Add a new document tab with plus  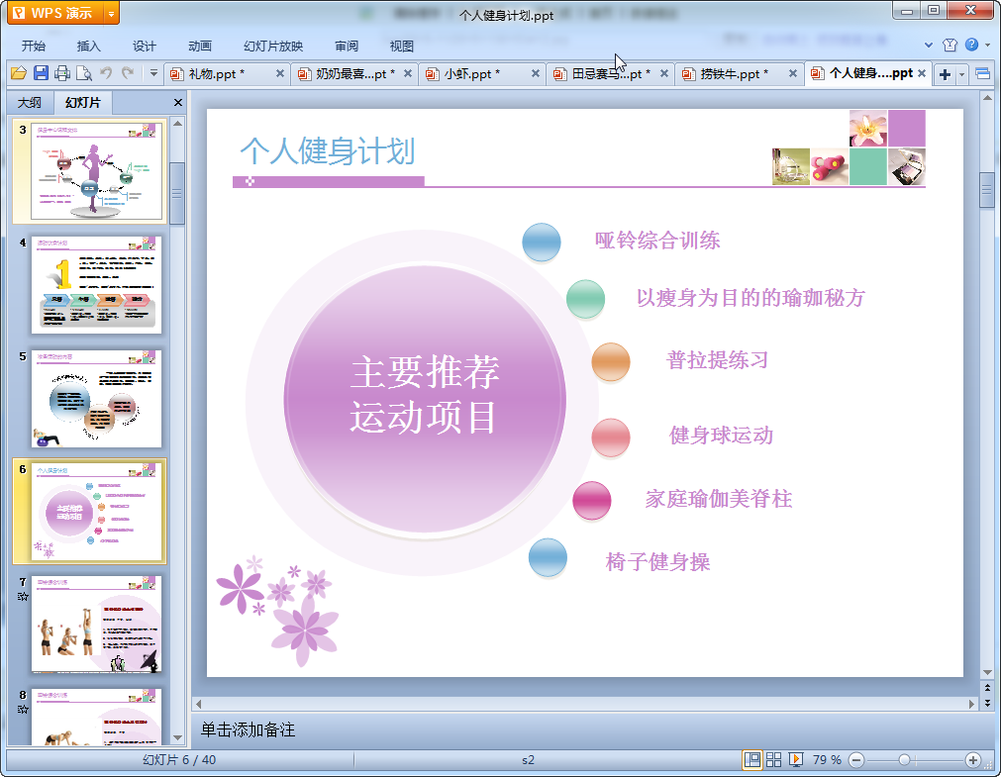point(945,74)
